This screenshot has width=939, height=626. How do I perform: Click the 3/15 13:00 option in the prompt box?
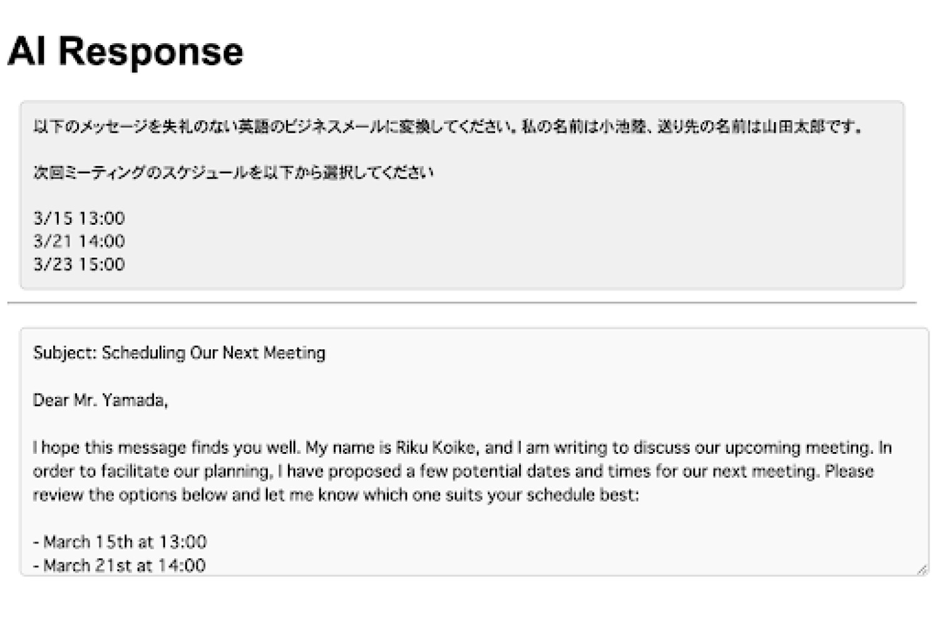79,218
